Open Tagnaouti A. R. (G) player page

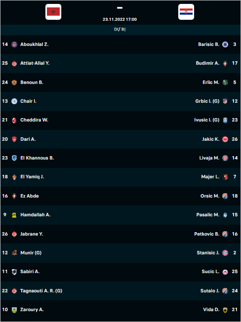41,291
